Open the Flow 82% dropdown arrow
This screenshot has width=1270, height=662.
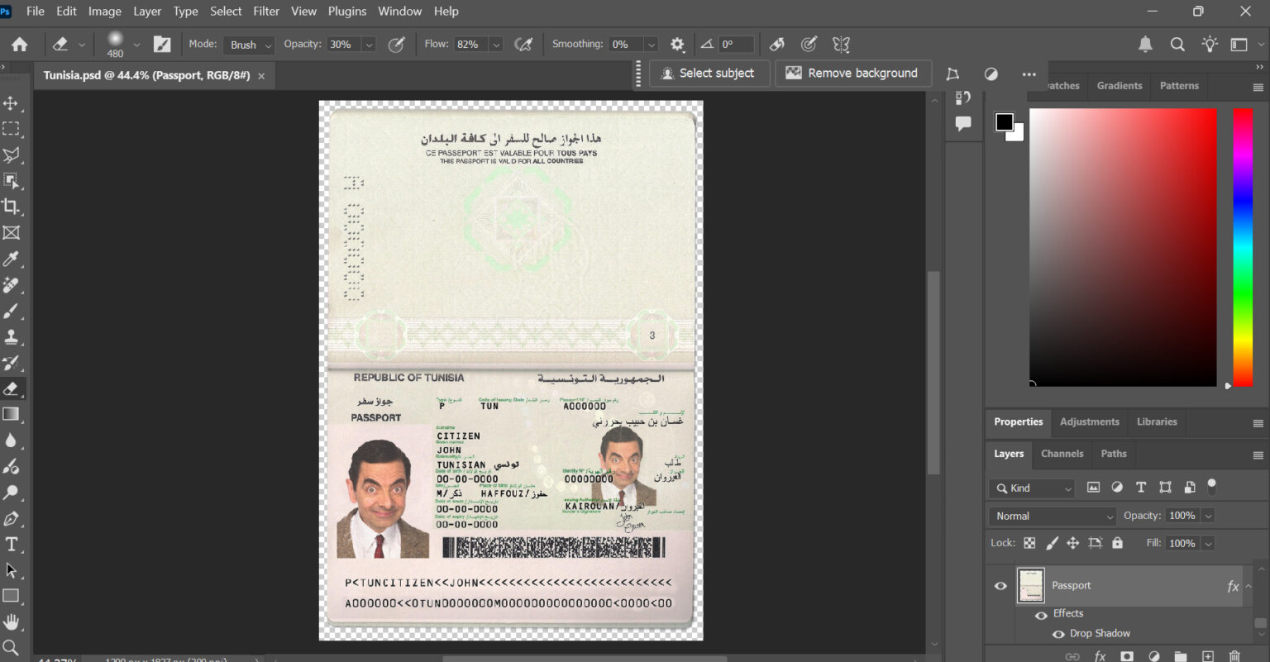[496, 45]
